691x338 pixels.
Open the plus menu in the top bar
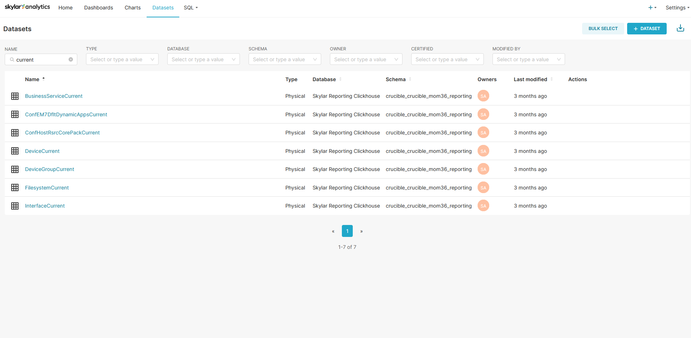click(x=652, y=8)
